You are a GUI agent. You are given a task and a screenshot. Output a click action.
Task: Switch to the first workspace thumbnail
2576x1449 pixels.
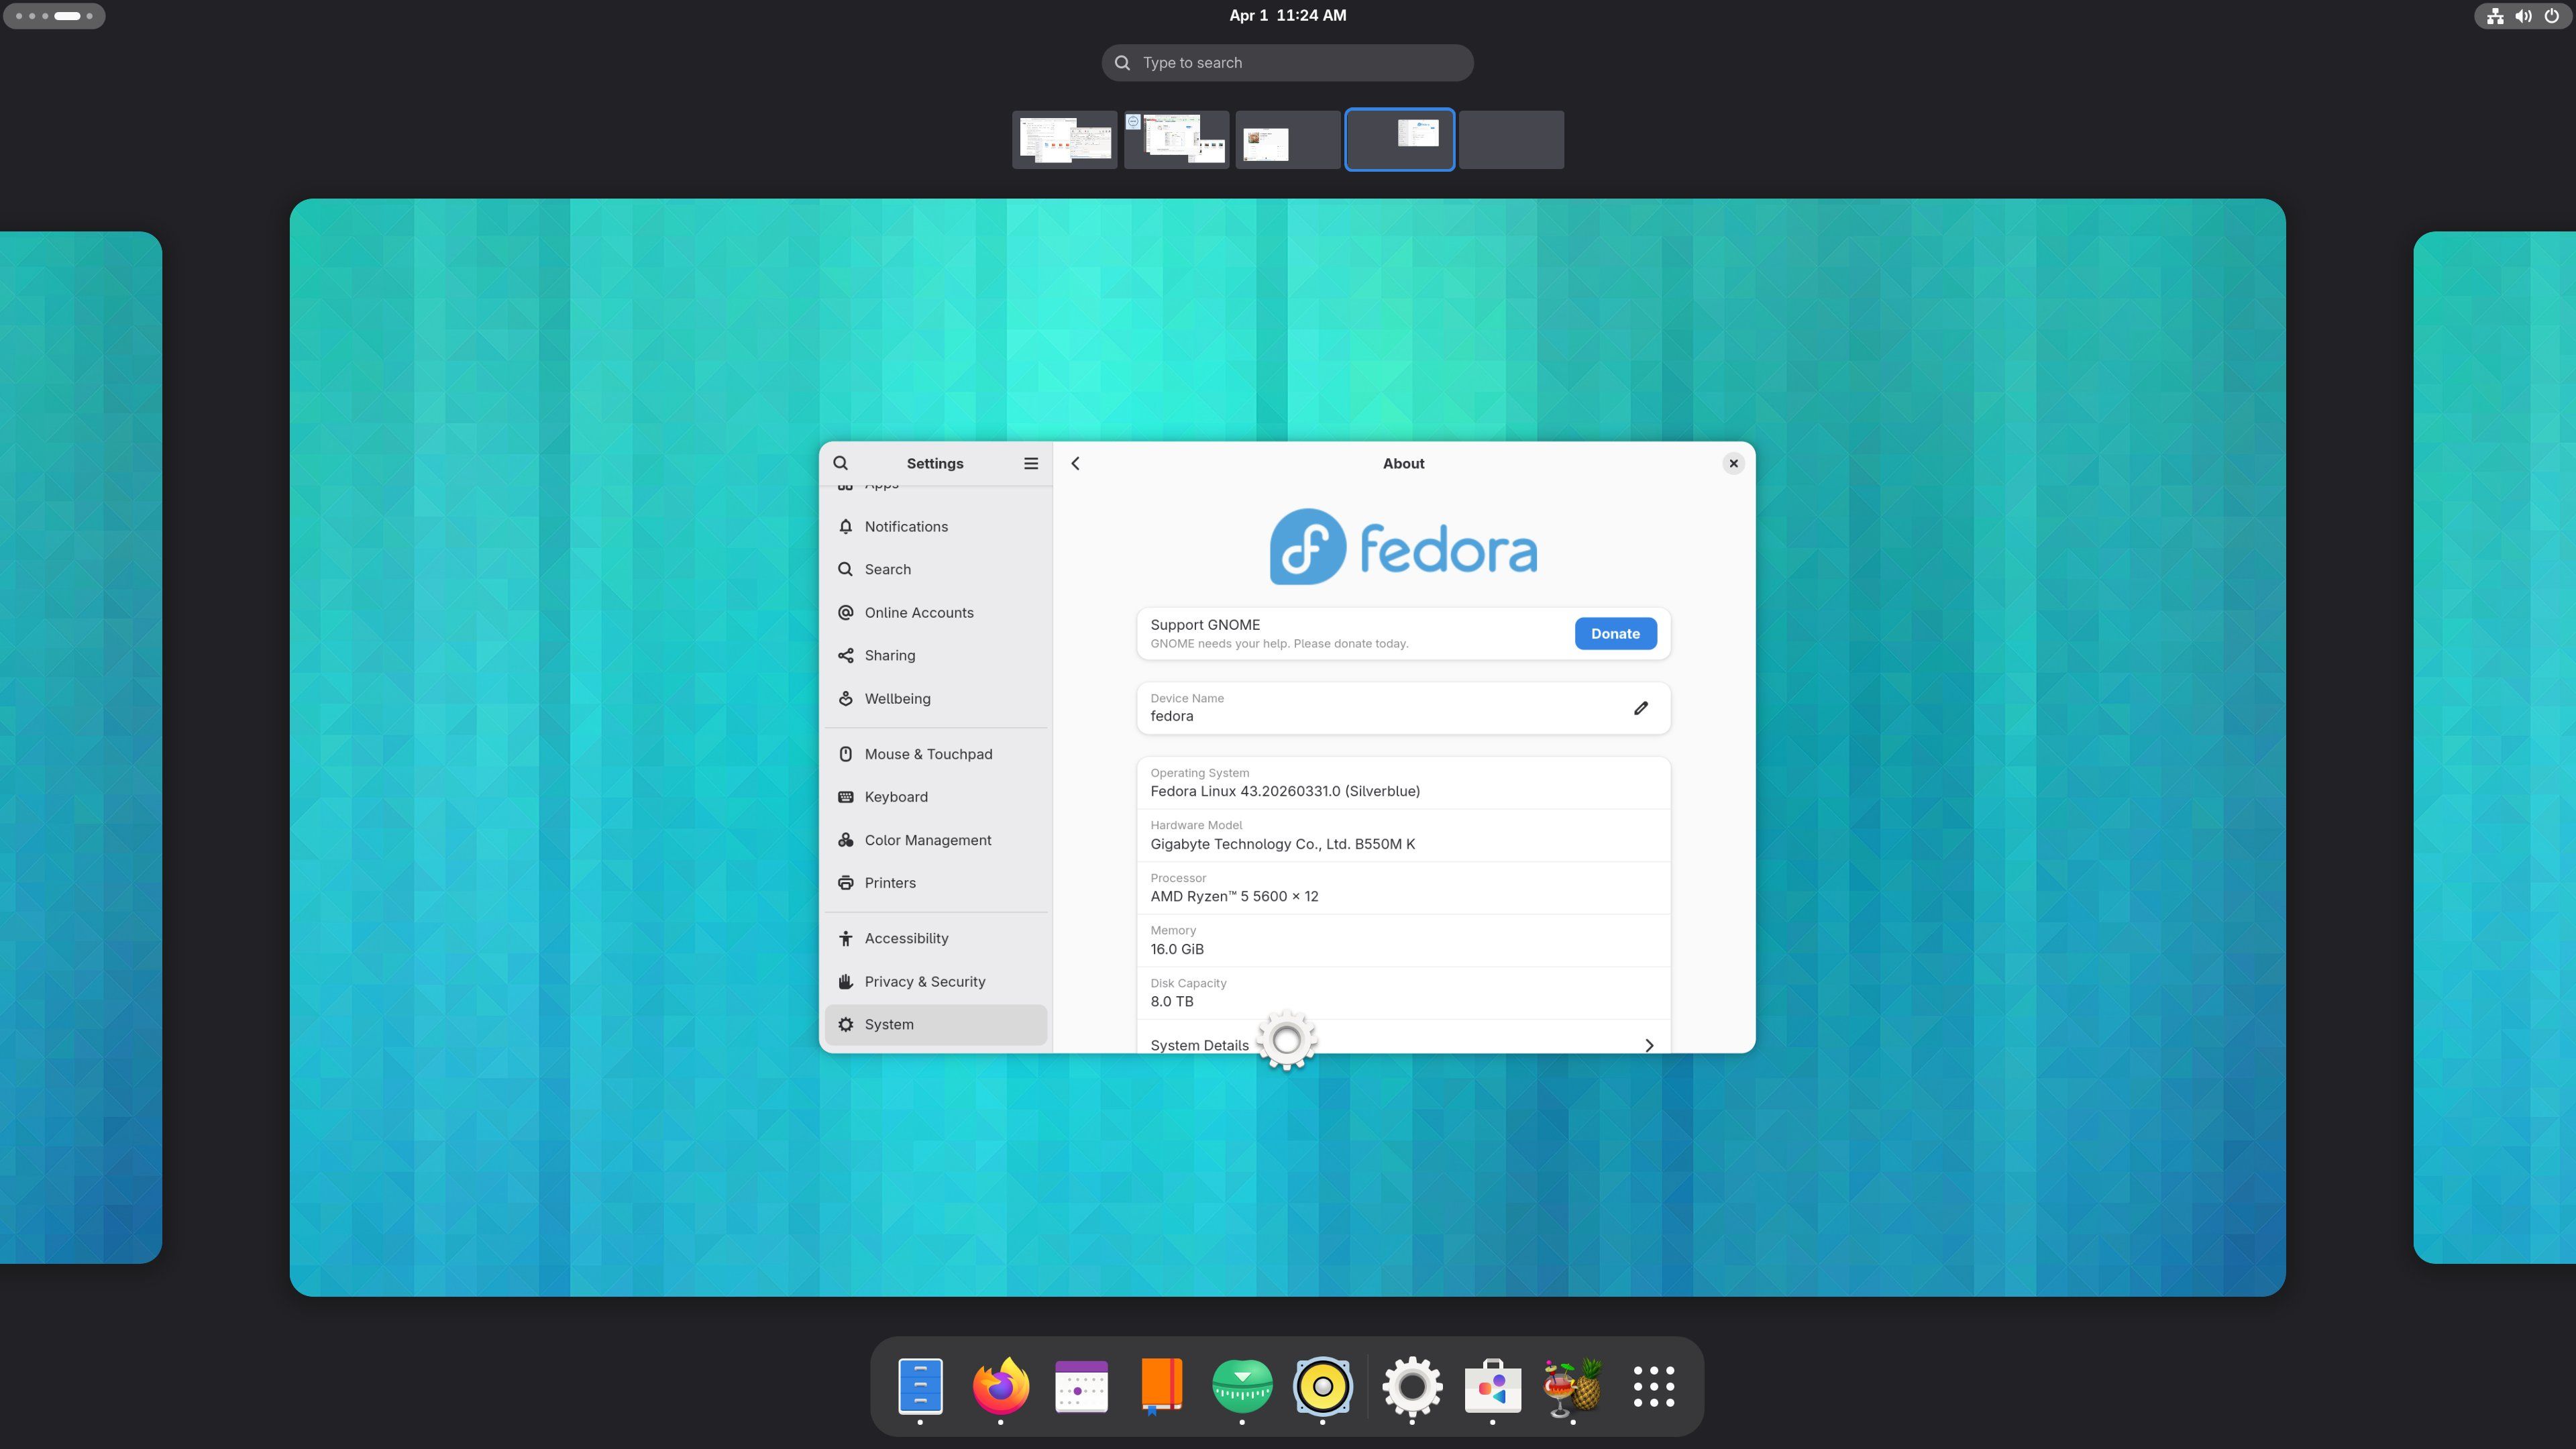pos(1064,139)
